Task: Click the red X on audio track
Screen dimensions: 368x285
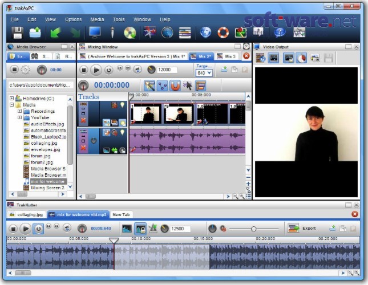Action: click(83, 148)
